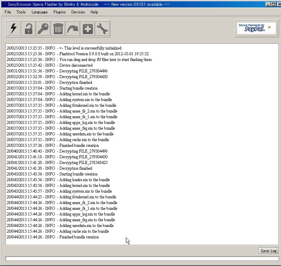Select 'Finished bundle creation' line at 15:37:36
Image resolution: width=281 pixels, height=266 pixels.
[x=53, y=145]
